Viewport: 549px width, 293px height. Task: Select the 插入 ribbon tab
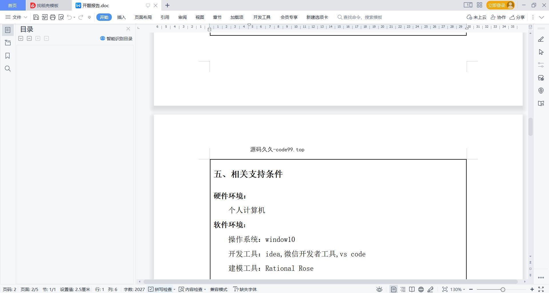[x=121, y=17]
